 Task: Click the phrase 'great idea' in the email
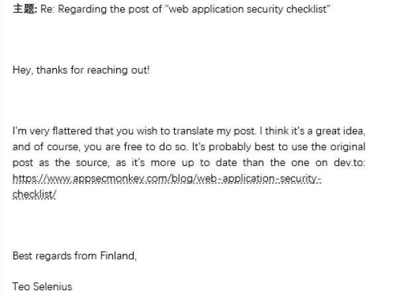point(340,131)
